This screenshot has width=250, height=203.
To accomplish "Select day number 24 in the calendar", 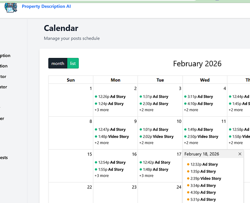I will click(179, 187).
